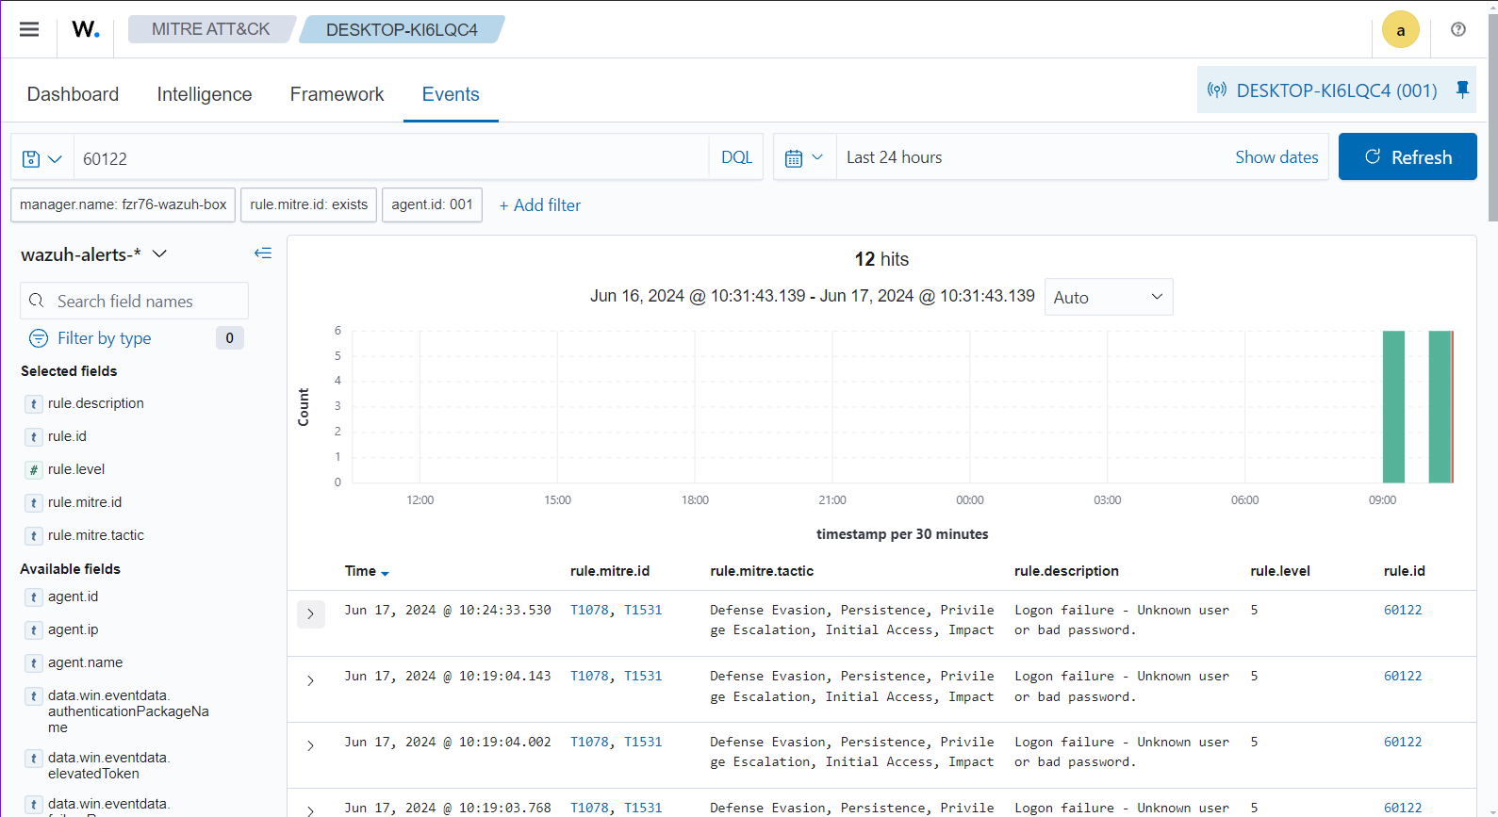Click DESKTOP-KI6LQC4 breadcrumb
Viewport: 1498px width, 817px height.
tap(402, 29)
